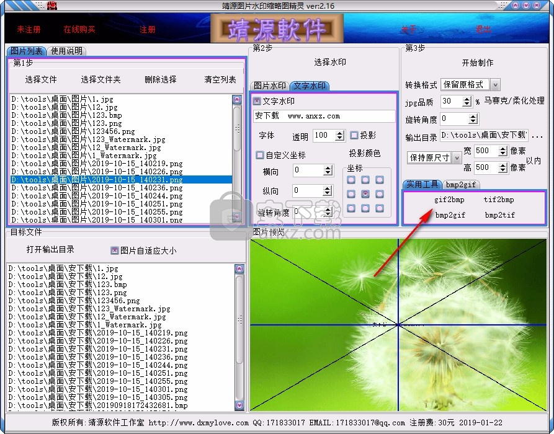Click 选择文件夹 button
Screen dimensions: 554x434
(x=101, y=79)
